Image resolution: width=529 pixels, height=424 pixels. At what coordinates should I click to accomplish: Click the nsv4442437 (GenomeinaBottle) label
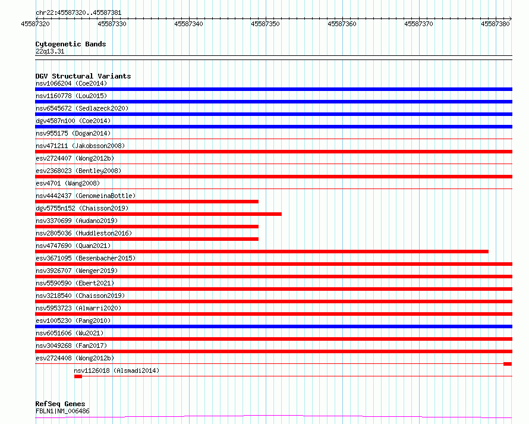tap(86, 196)
